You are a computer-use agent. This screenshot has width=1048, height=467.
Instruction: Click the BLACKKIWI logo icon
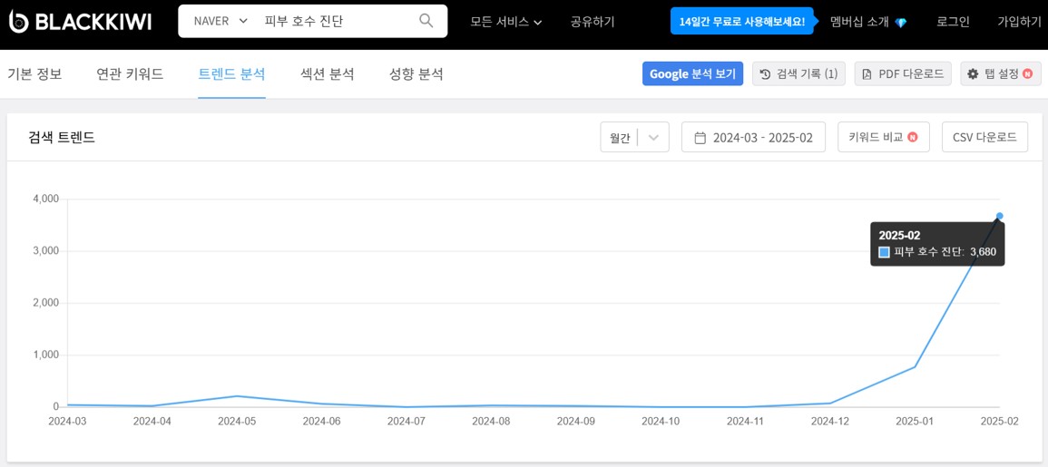18,22
